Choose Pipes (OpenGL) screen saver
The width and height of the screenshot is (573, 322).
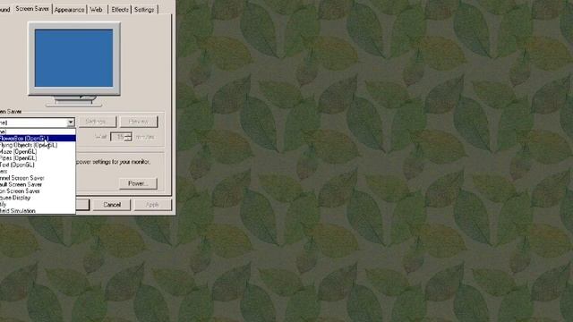(x=38, y=158)
